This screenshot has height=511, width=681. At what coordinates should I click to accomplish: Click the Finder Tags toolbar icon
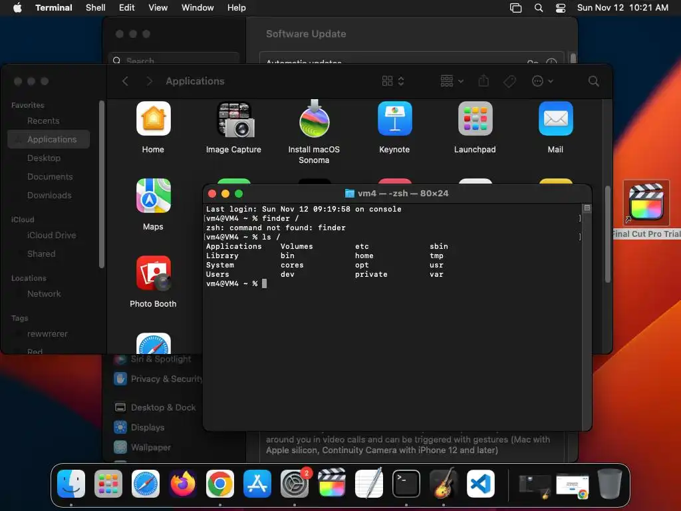click(x=509, y=81)
